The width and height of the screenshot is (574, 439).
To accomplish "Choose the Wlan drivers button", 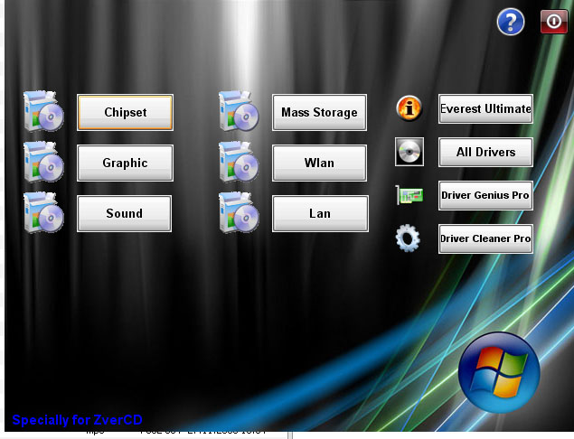I will [319, 163].
